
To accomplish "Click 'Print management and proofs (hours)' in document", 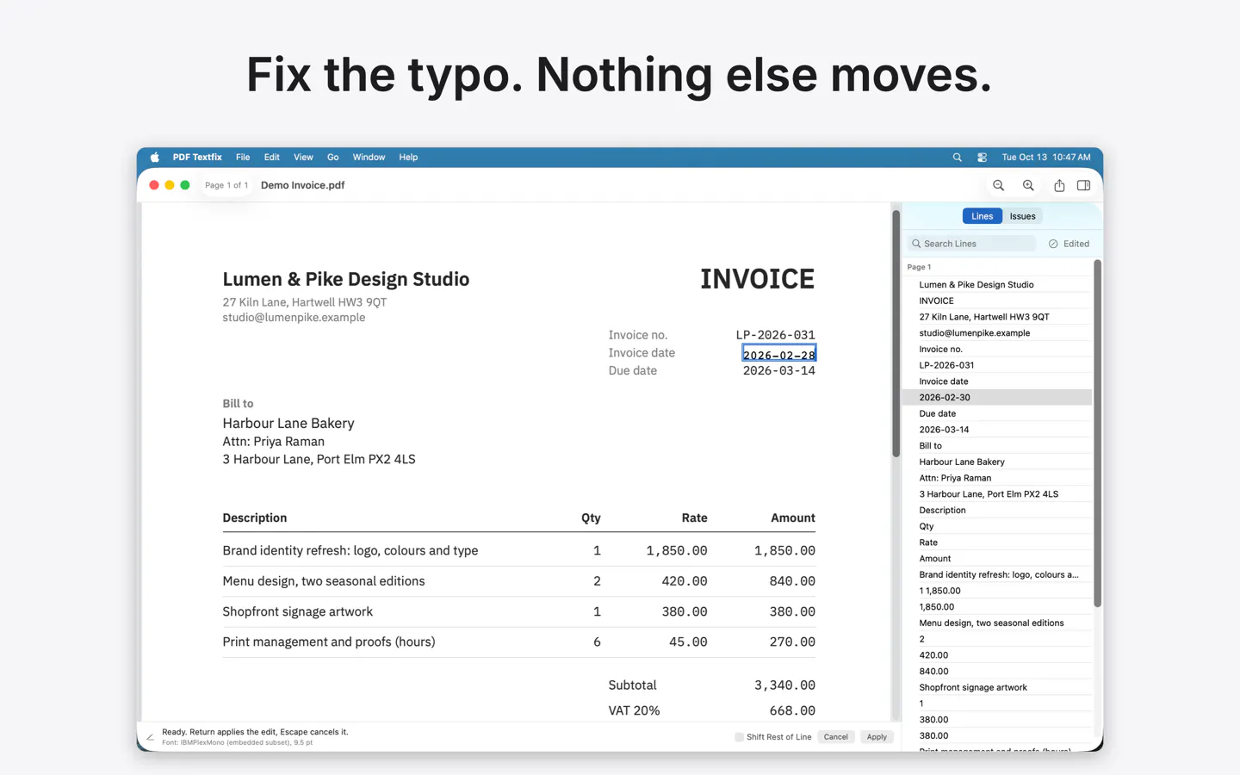I will coord(329,642).
